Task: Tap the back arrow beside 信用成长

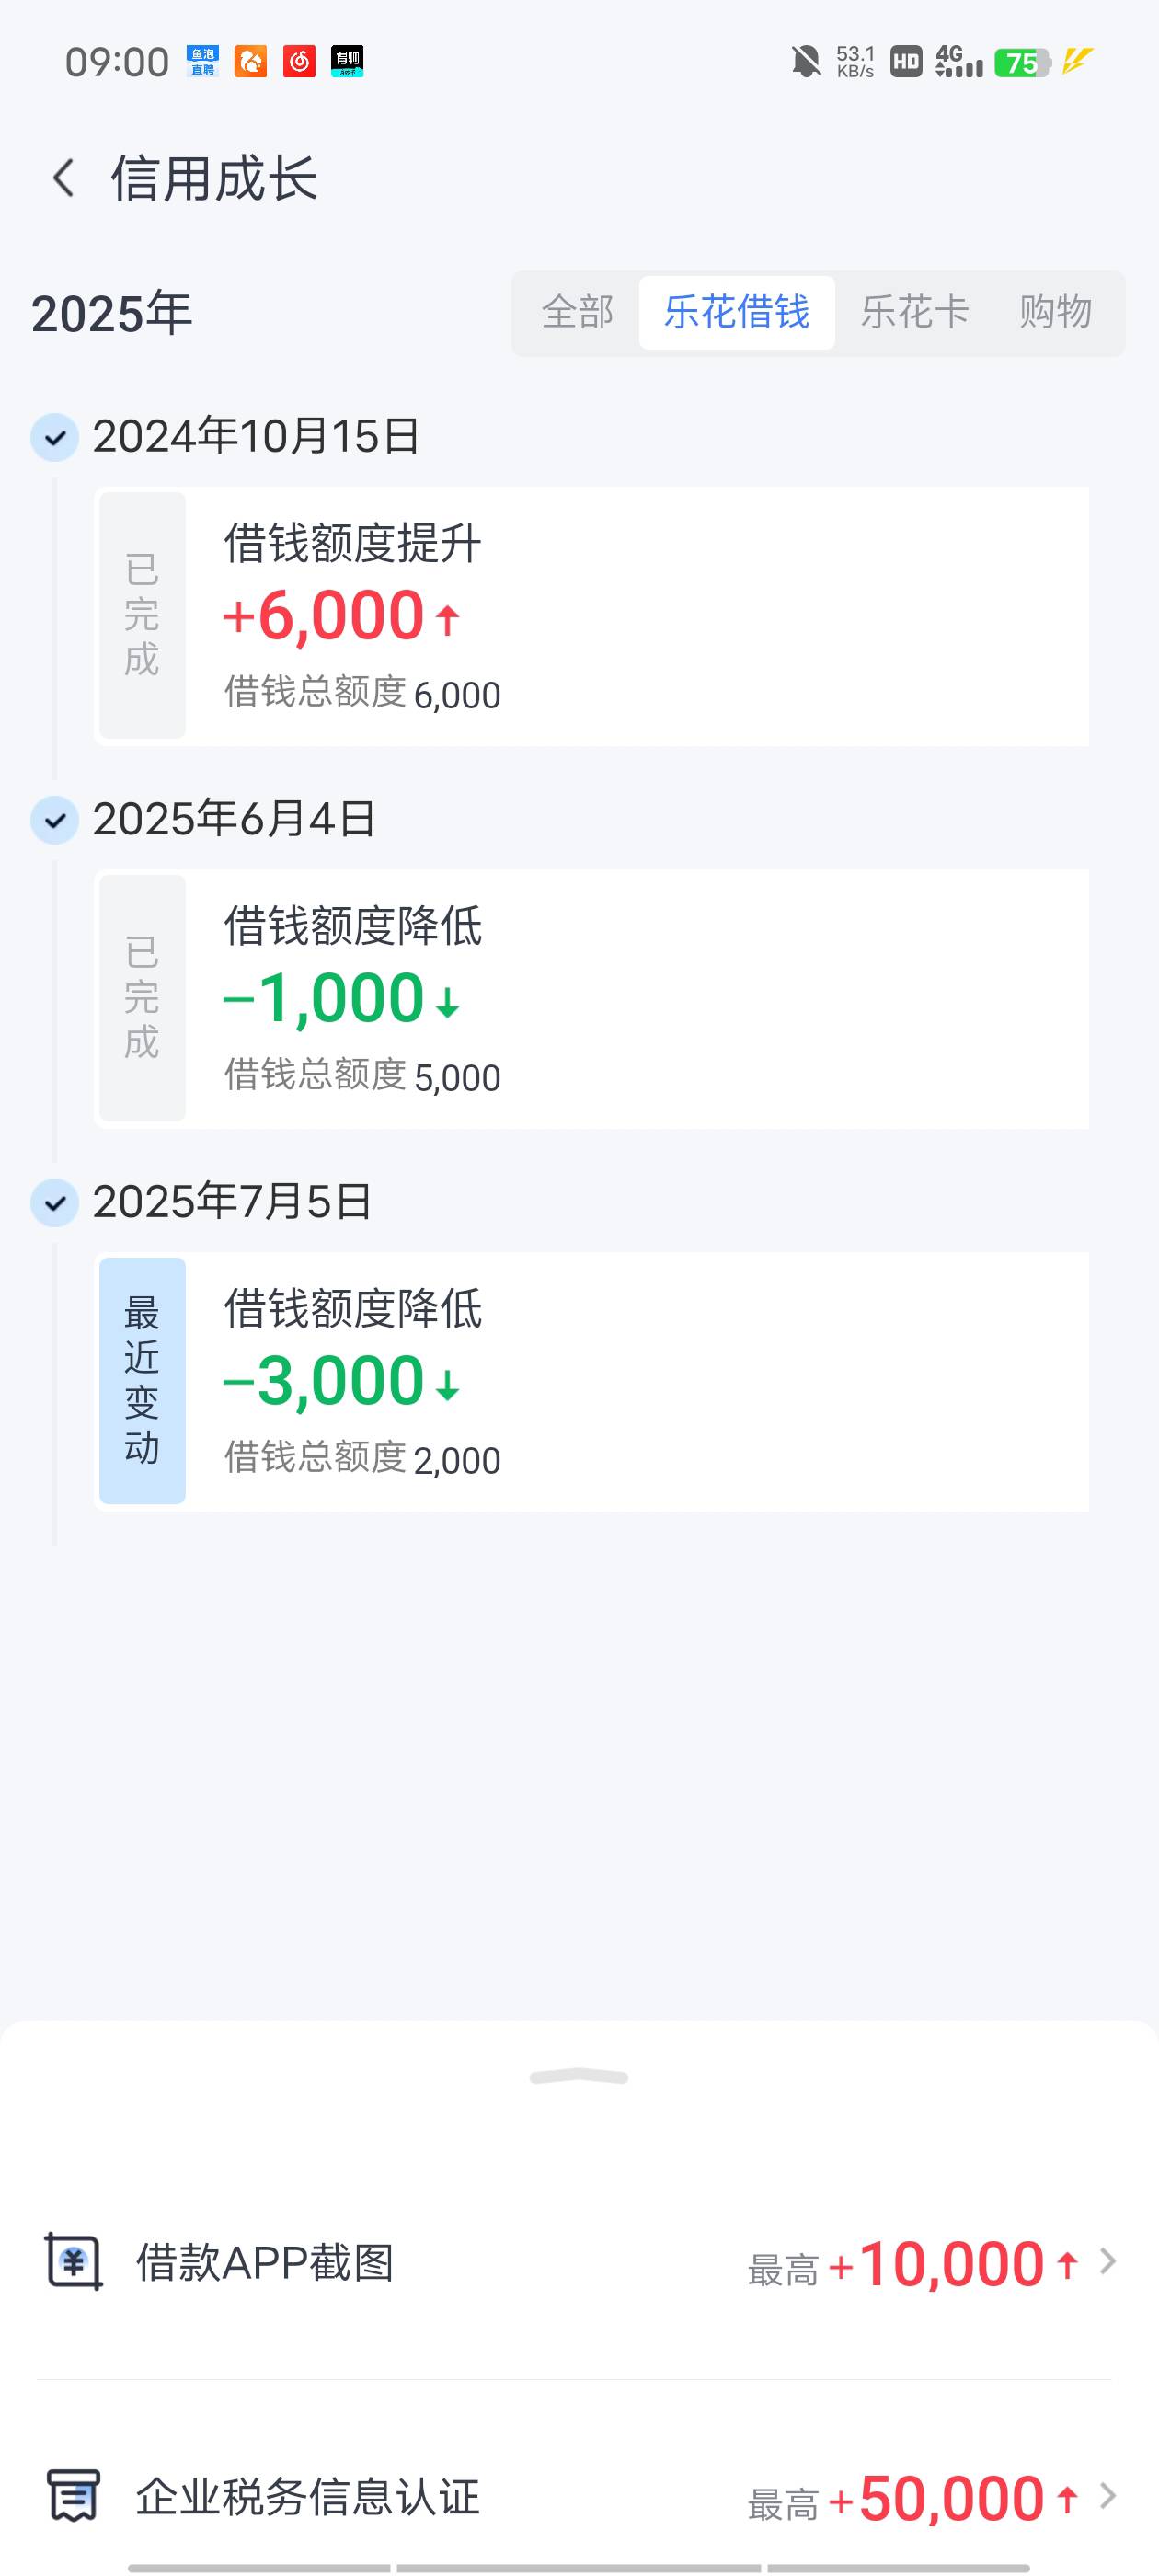Action: [64, 179]
